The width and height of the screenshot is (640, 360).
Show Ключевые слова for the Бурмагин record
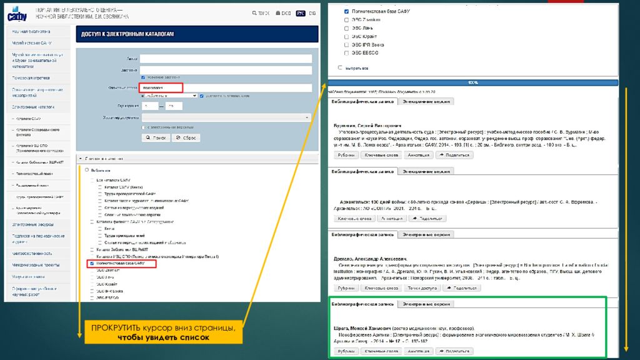click(381, 155)
